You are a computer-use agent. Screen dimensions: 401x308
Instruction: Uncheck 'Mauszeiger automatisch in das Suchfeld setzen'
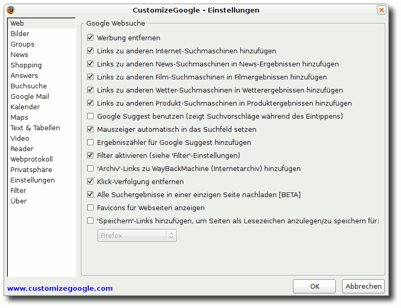pyautogui.click(x=90, y=129)
